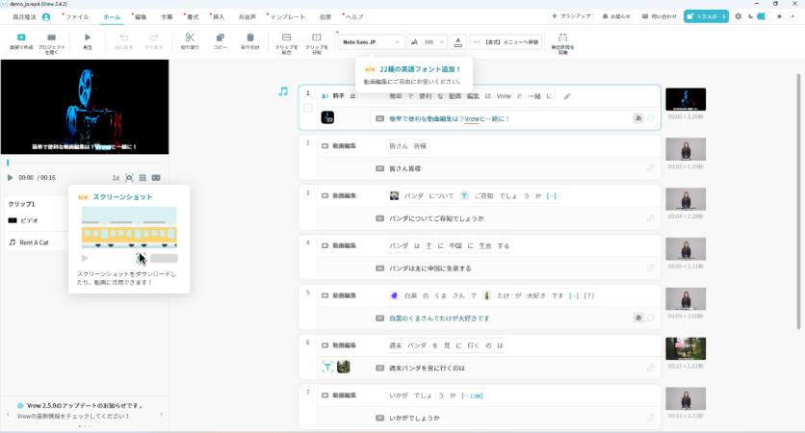Open the ファイル menu
The height and width of the screenshot is (433, 805).
point(77,17)
